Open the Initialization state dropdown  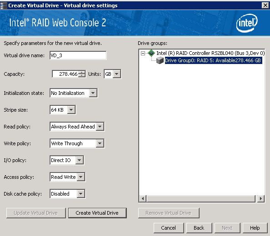coord(93,93)
